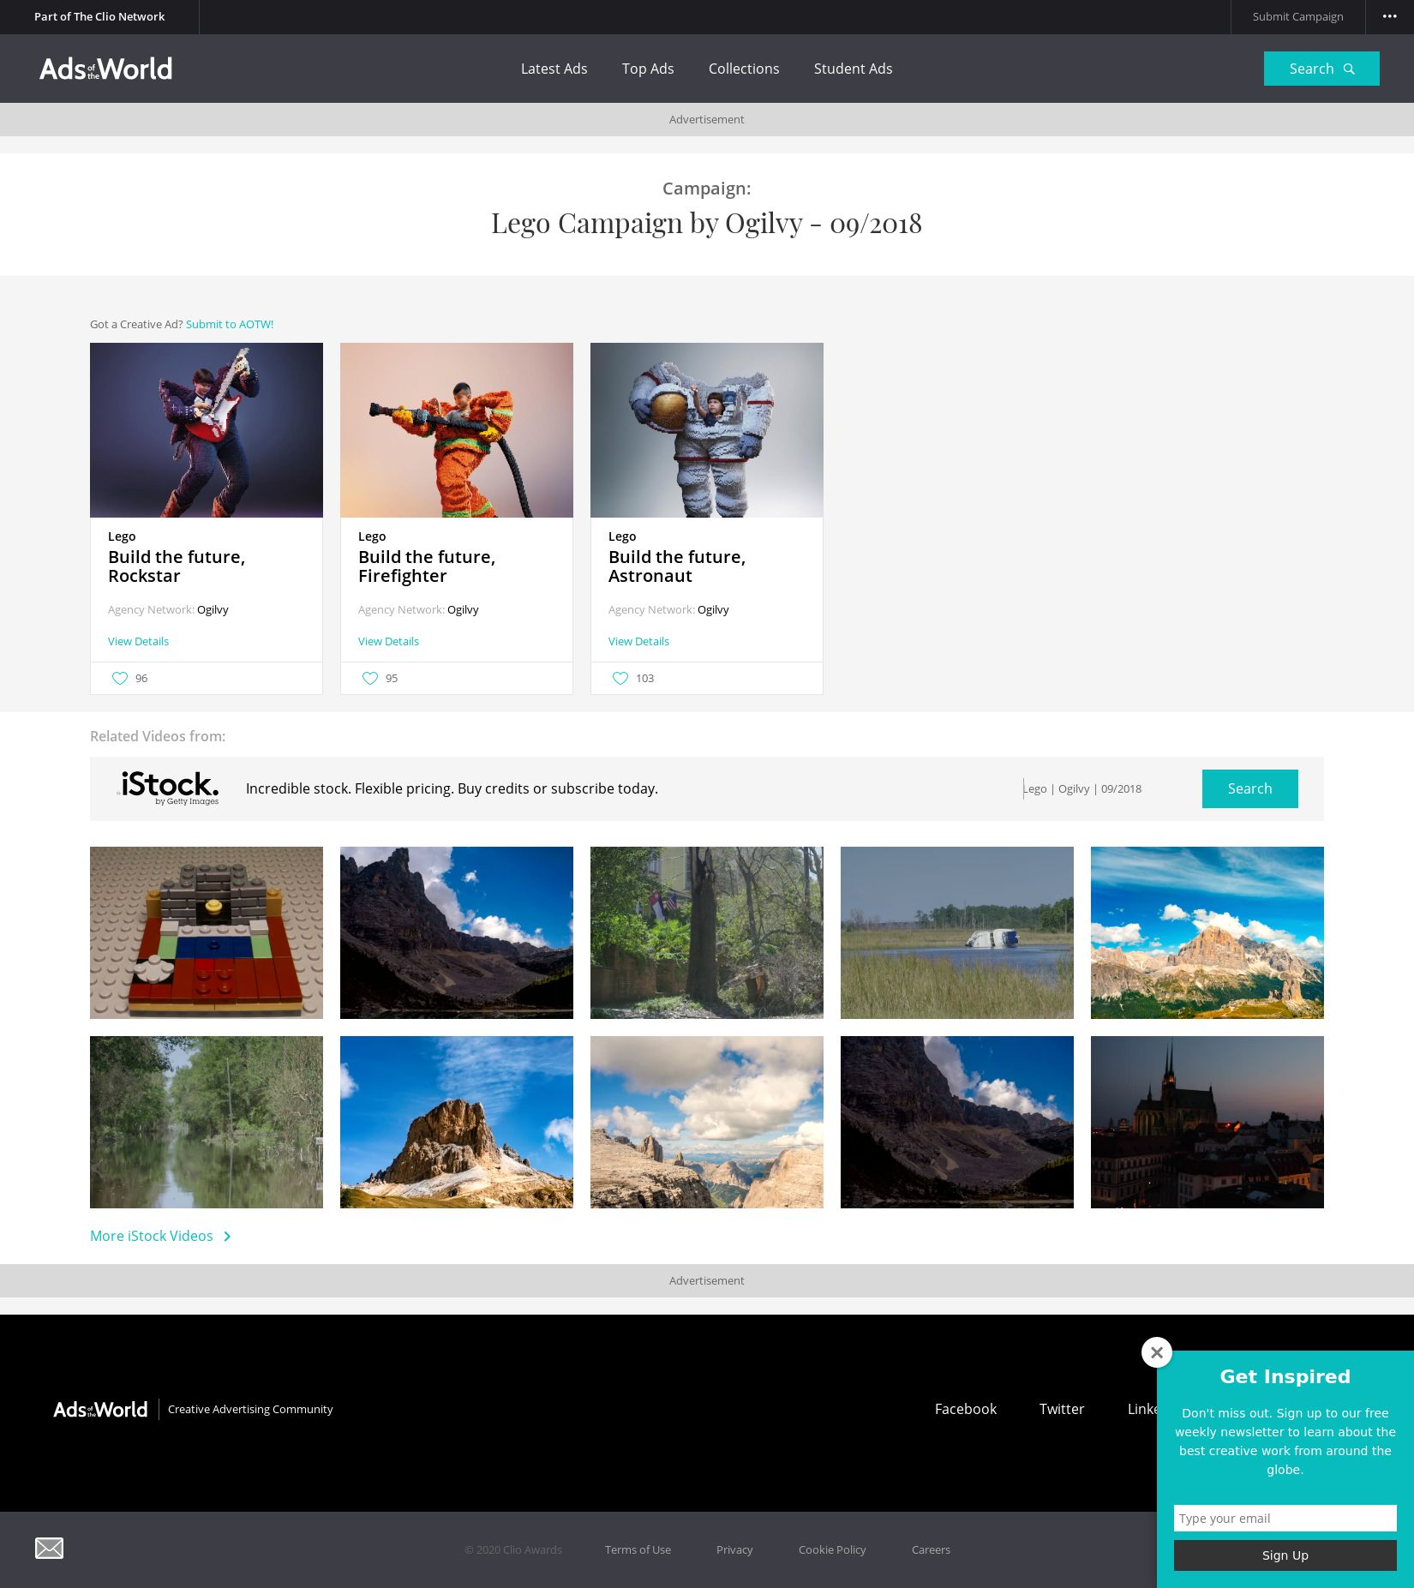Click the envelope mail icon in footer
The image size is (1414, 1588).
49,1548
